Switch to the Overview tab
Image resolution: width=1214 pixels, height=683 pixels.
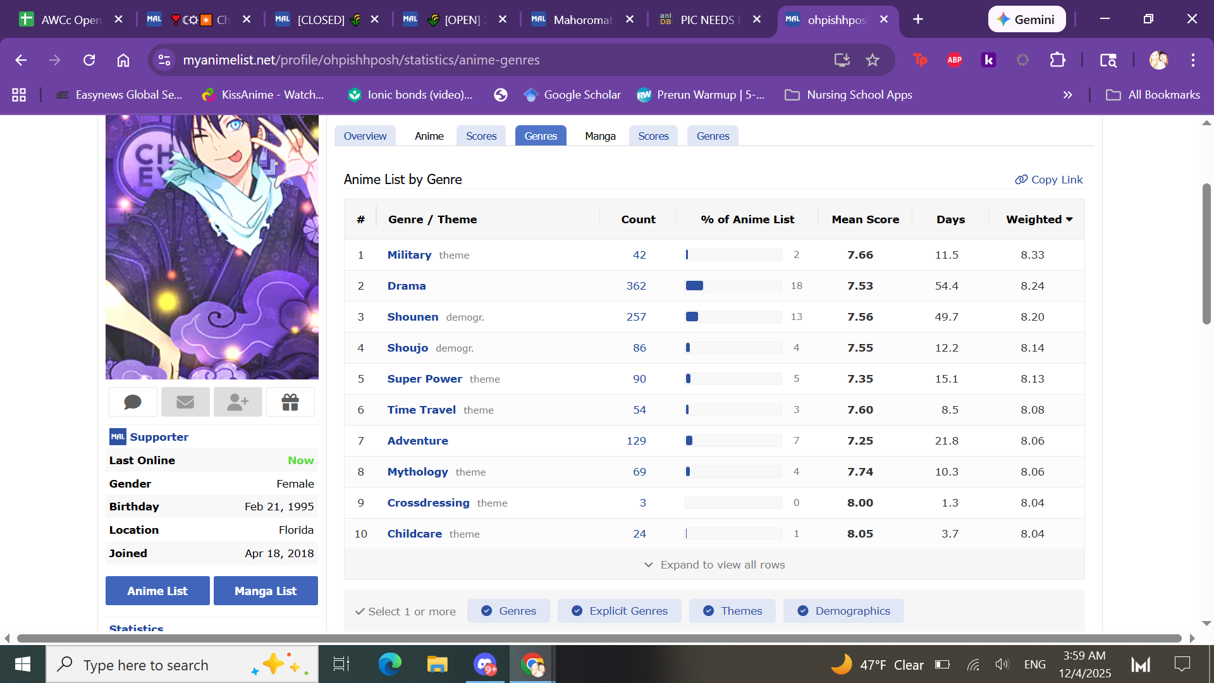coord(365,136)
